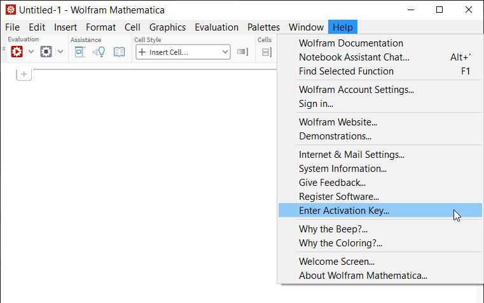484x303 pixels.
Task: Close the Mathematica window
Action: pyautogui.click(x=469, y=10)
